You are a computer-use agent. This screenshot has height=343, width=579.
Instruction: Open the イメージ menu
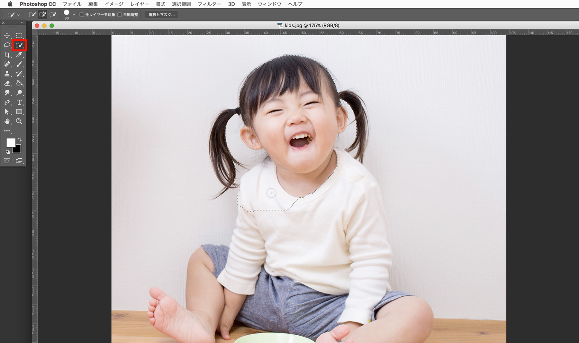pos(114,4)
